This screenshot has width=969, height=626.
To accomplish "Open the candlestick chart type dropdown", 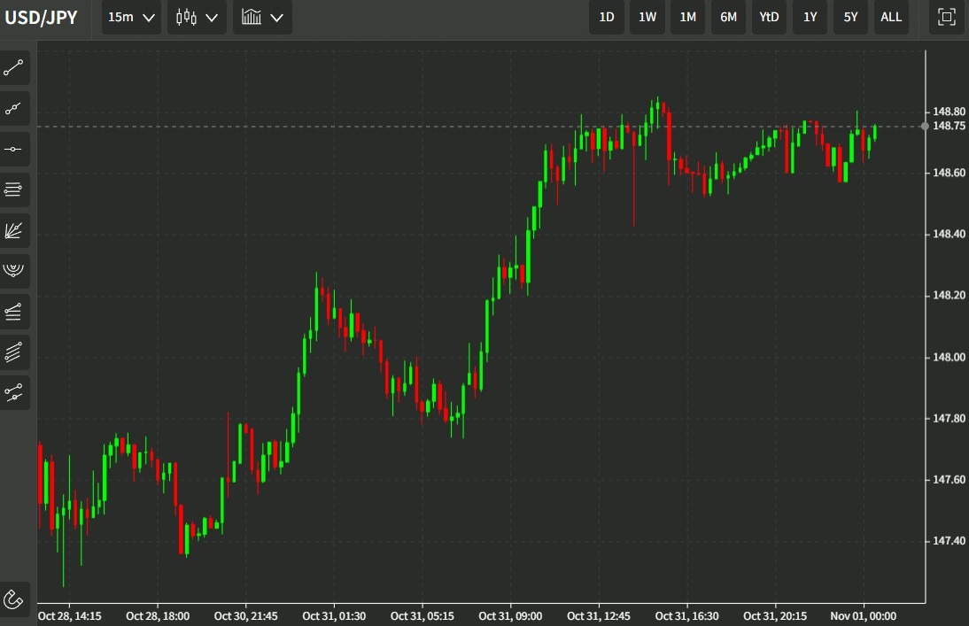I will tap(197, 18).
